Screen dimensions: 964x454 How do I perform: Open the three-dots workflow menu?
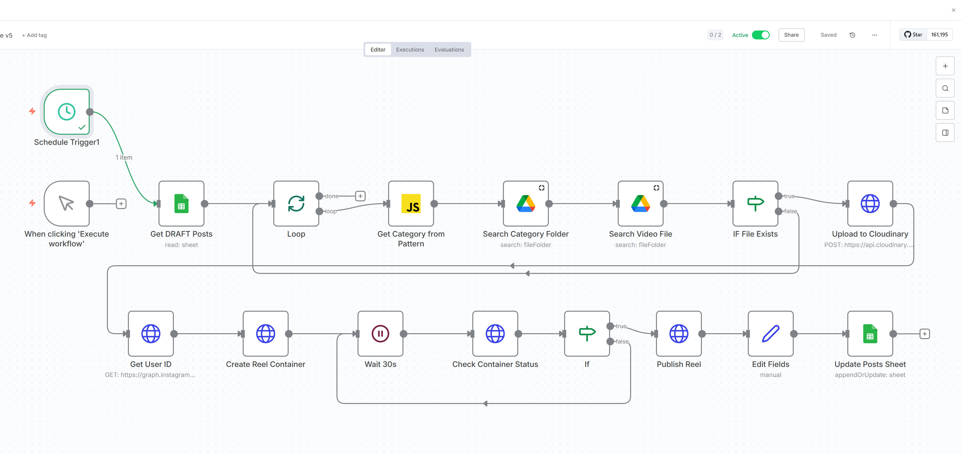tap(874, 35)
